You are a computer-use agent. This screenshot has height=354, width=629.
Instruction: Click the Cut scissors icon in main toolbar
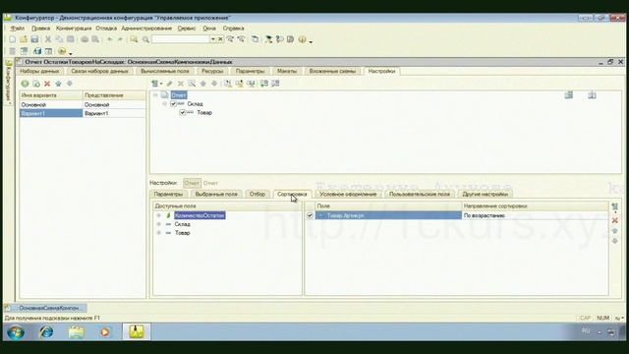coord(48,39)
